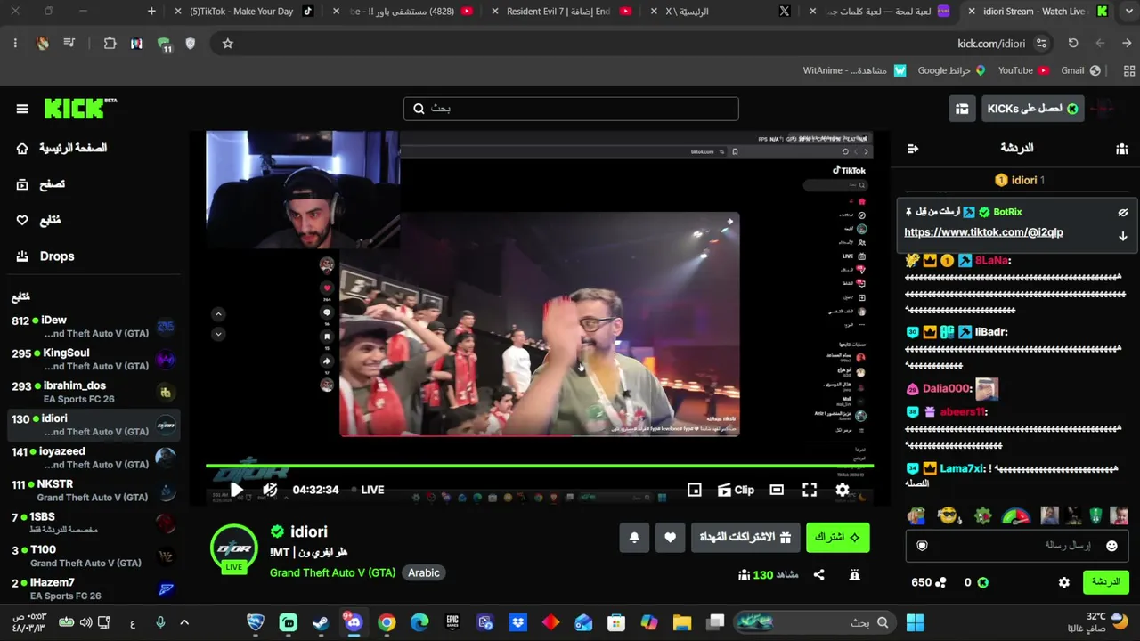Screen dimensions: 1140x641
Task: Type area: click the send message field
Action: (x=1017, y=546)
